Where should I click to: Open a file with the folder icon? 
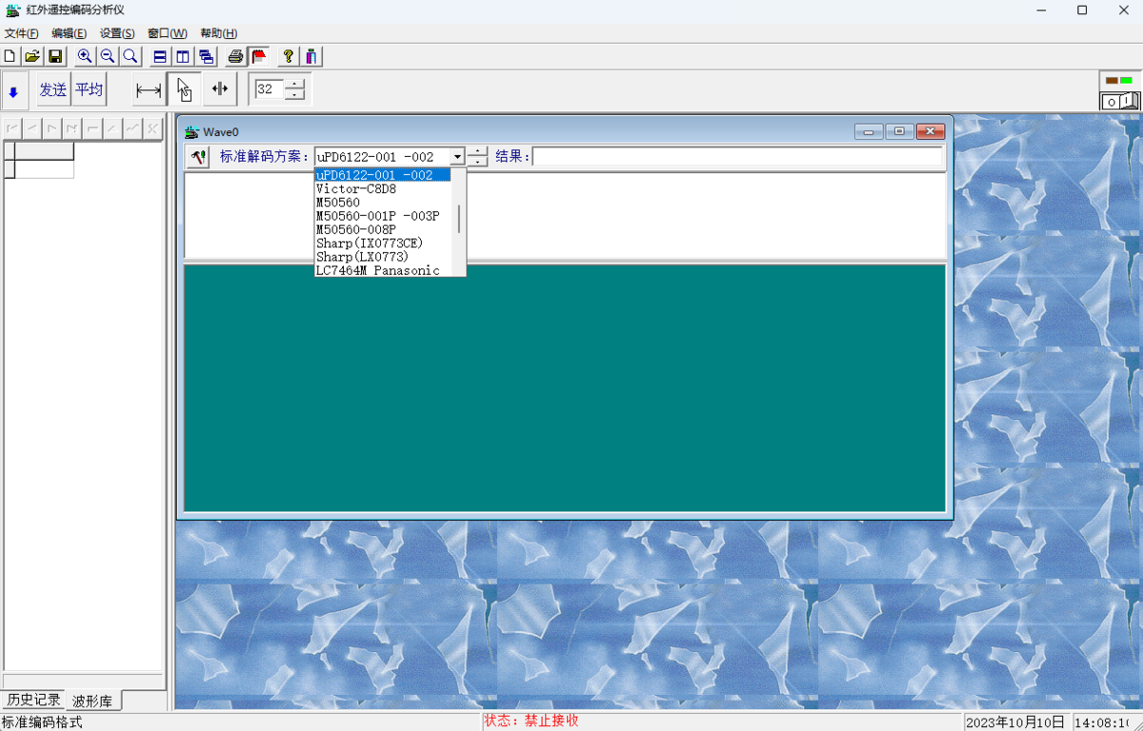click(x=32, y=56)
